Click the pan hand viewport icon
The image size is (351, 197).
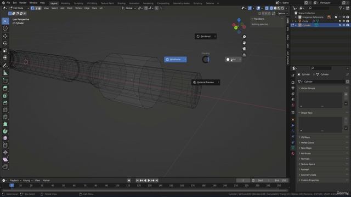[x=244, y=43]
